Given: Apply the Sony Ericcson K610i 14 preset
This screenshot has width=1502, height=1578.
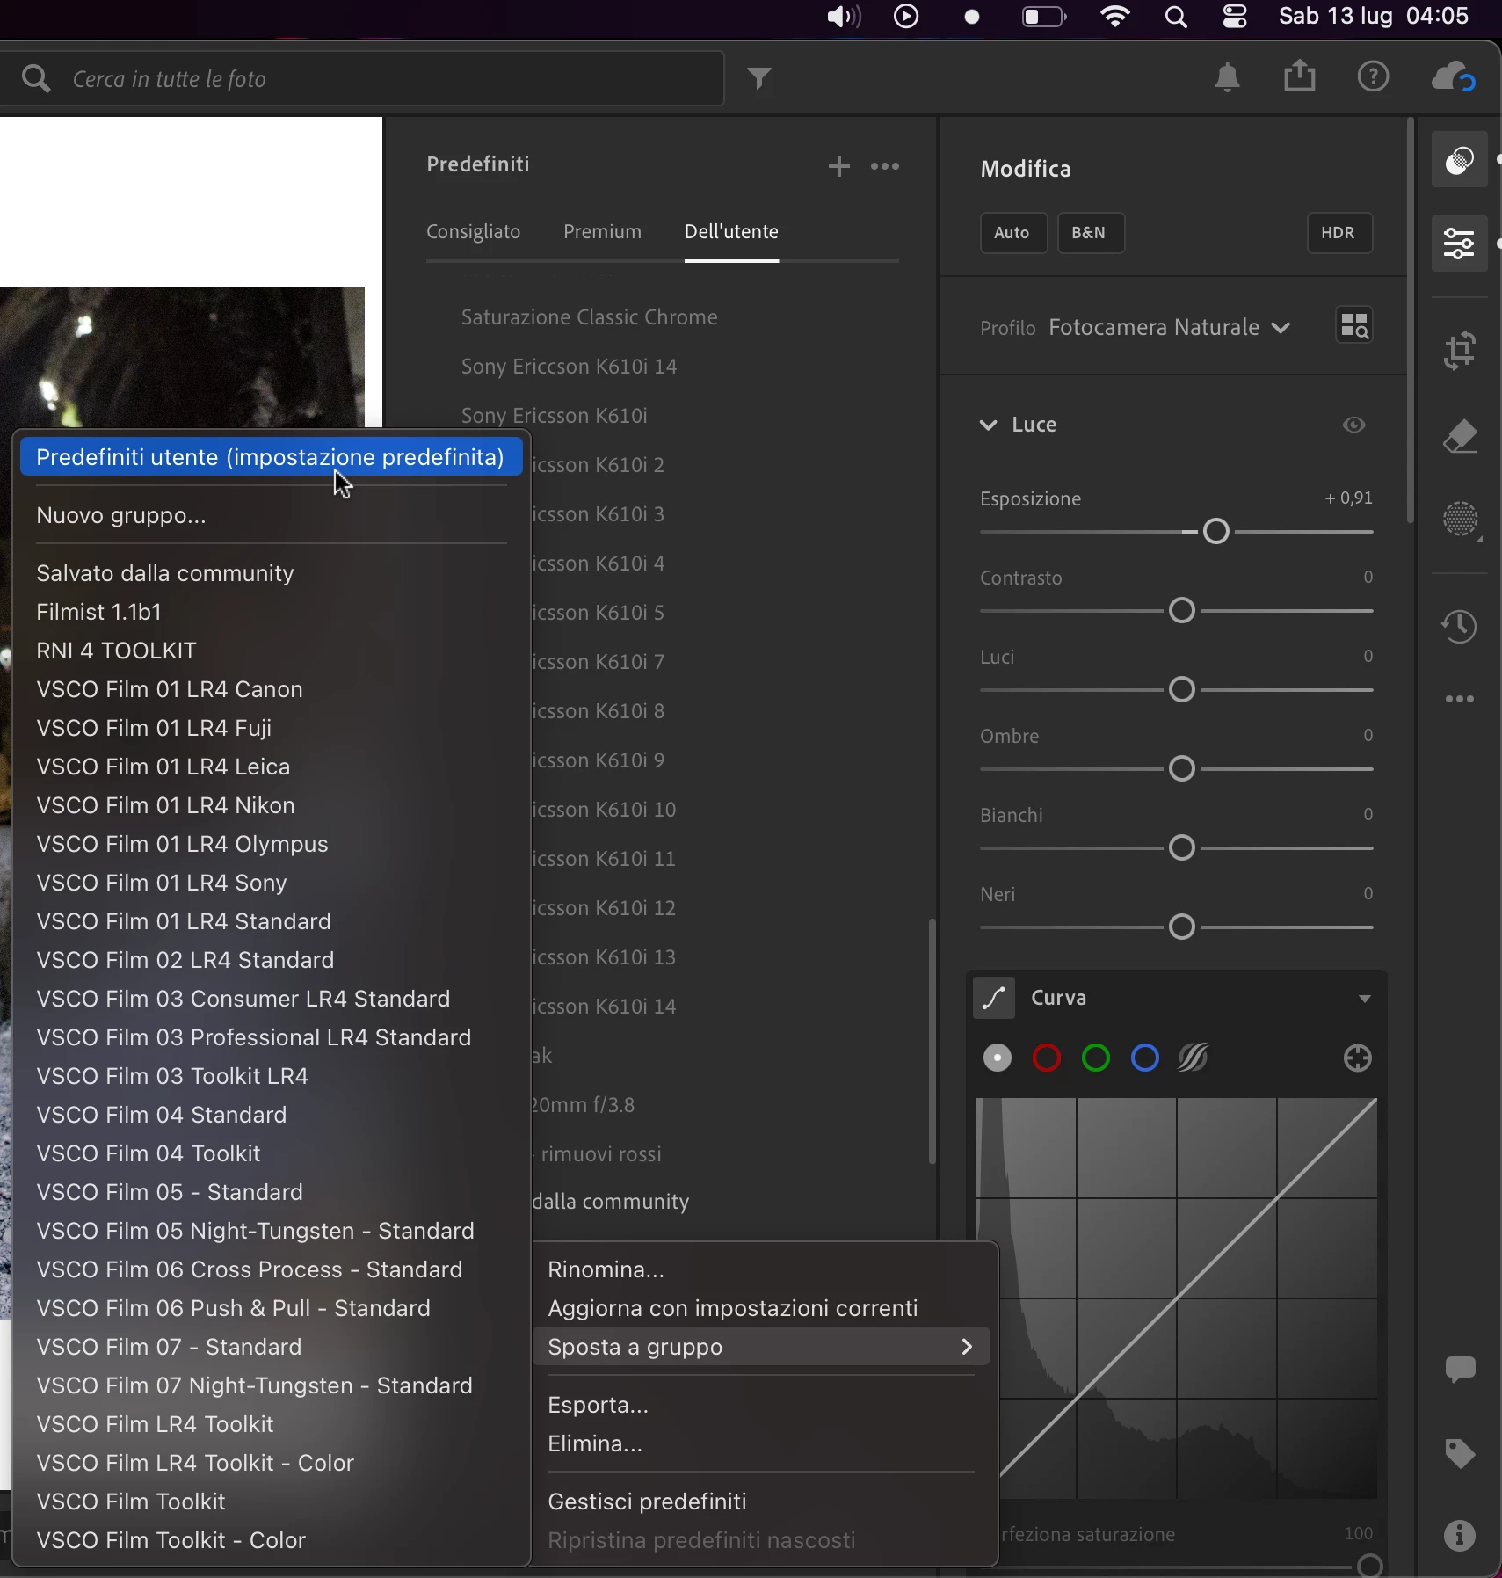Looking at the screenshot, I should coord(570,367).
